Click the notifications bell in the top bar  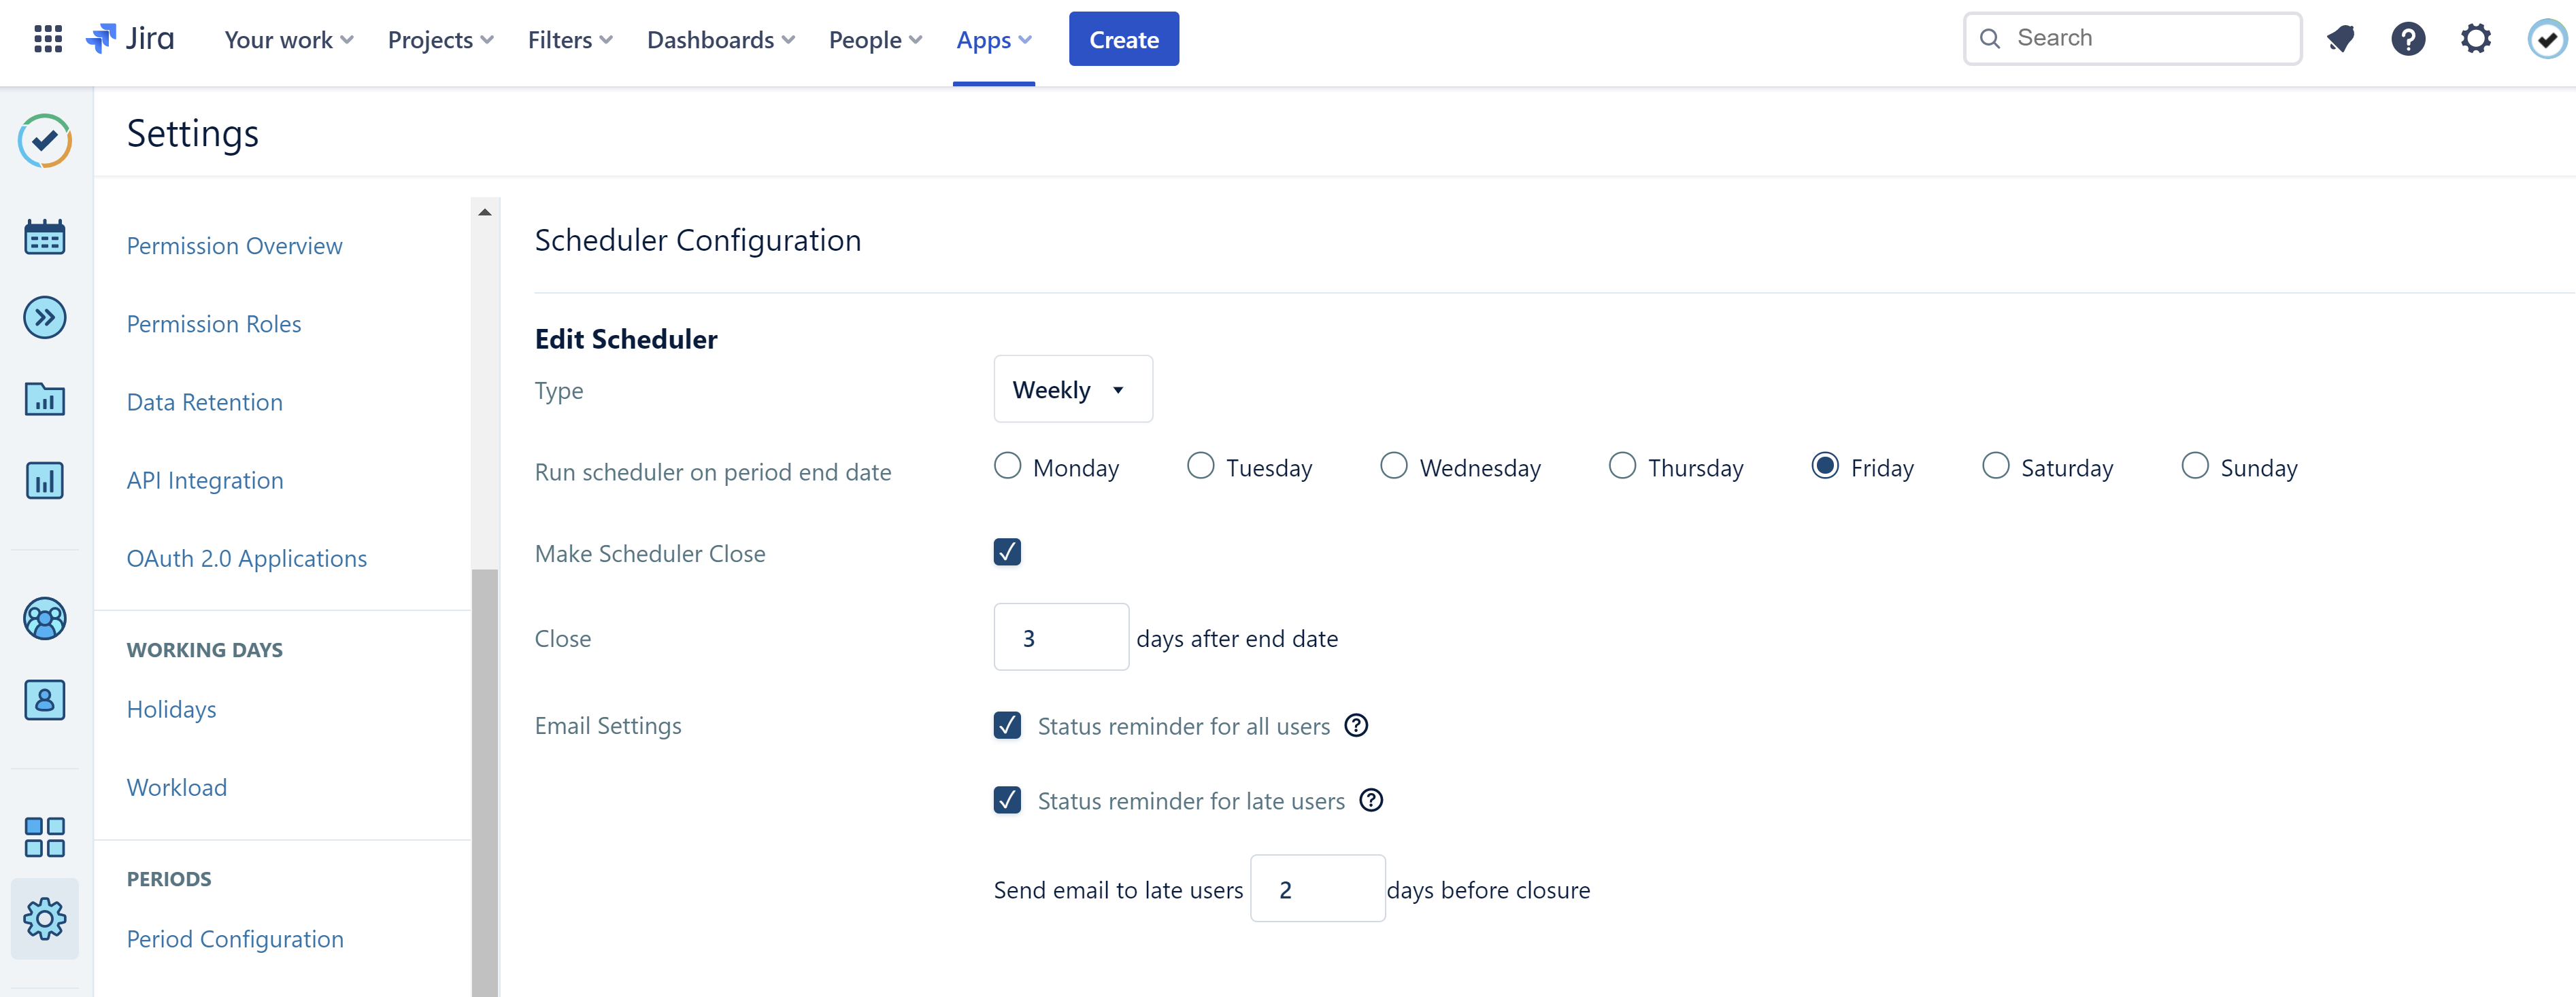[2341, 38]
